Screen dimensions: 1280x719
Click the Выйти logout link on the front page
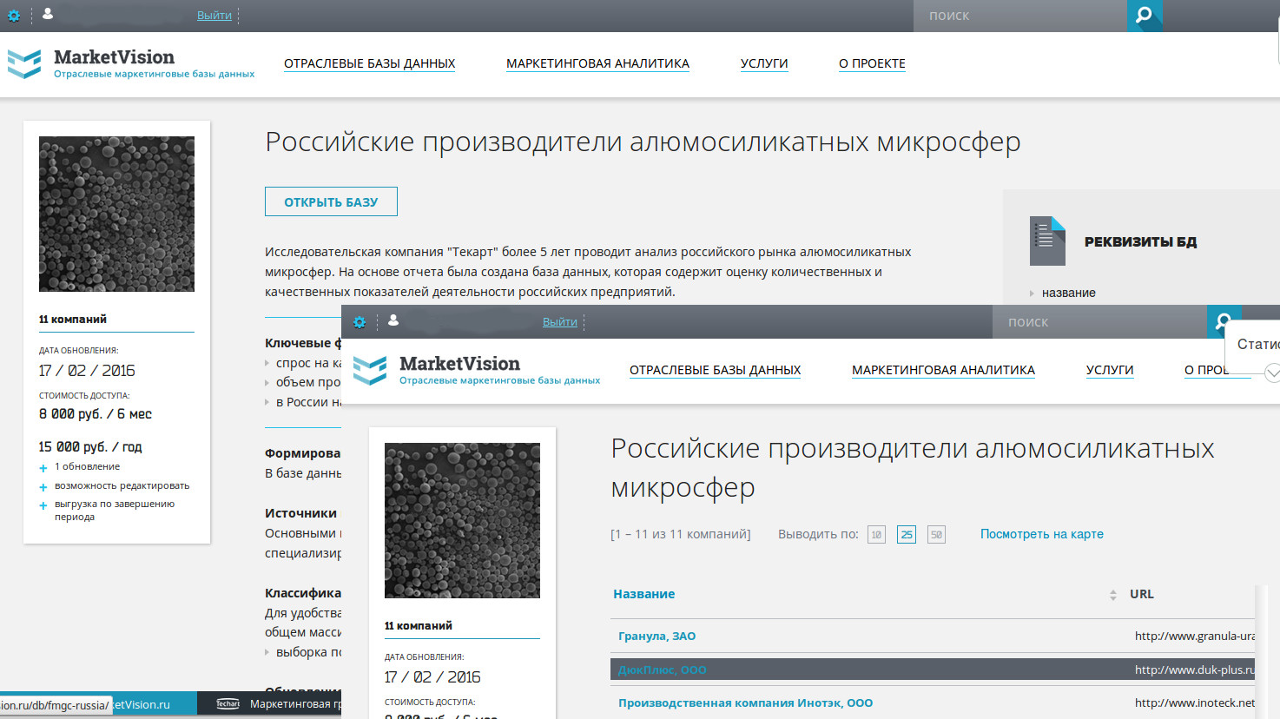pos(560,322)
